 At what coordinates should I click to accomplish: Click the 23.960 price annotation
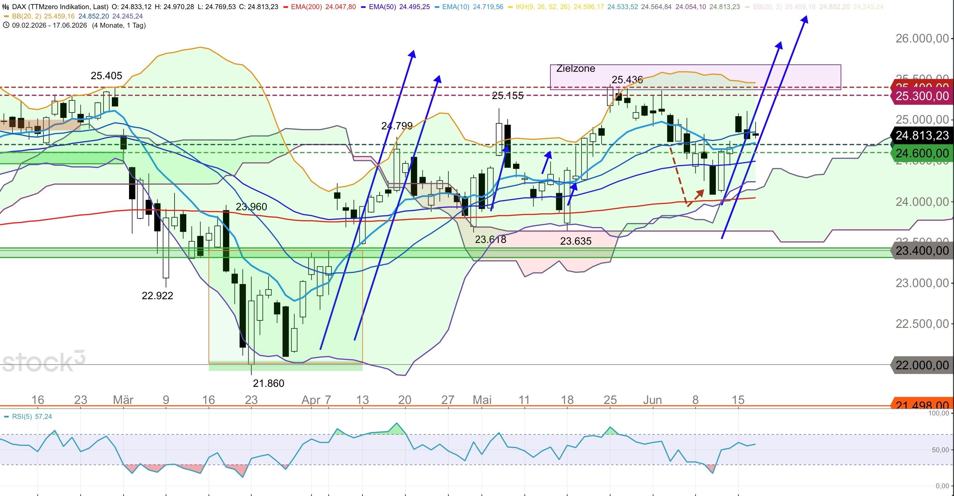(251, 207)
